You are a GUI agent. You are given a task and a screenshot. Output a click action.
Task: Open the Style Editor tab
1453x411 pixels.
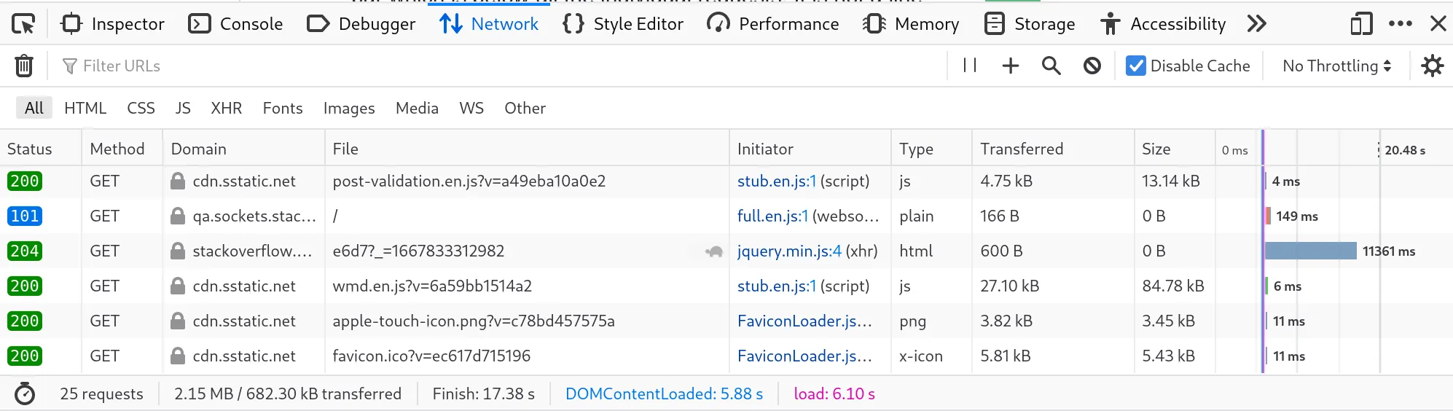[x=623, y=24]
